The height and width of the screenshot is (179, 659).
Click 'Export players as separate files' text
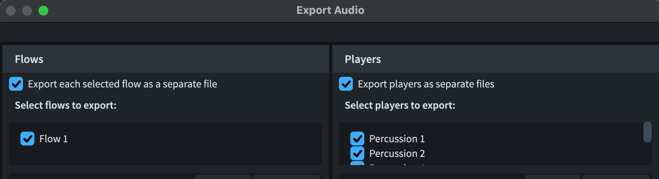426,84
